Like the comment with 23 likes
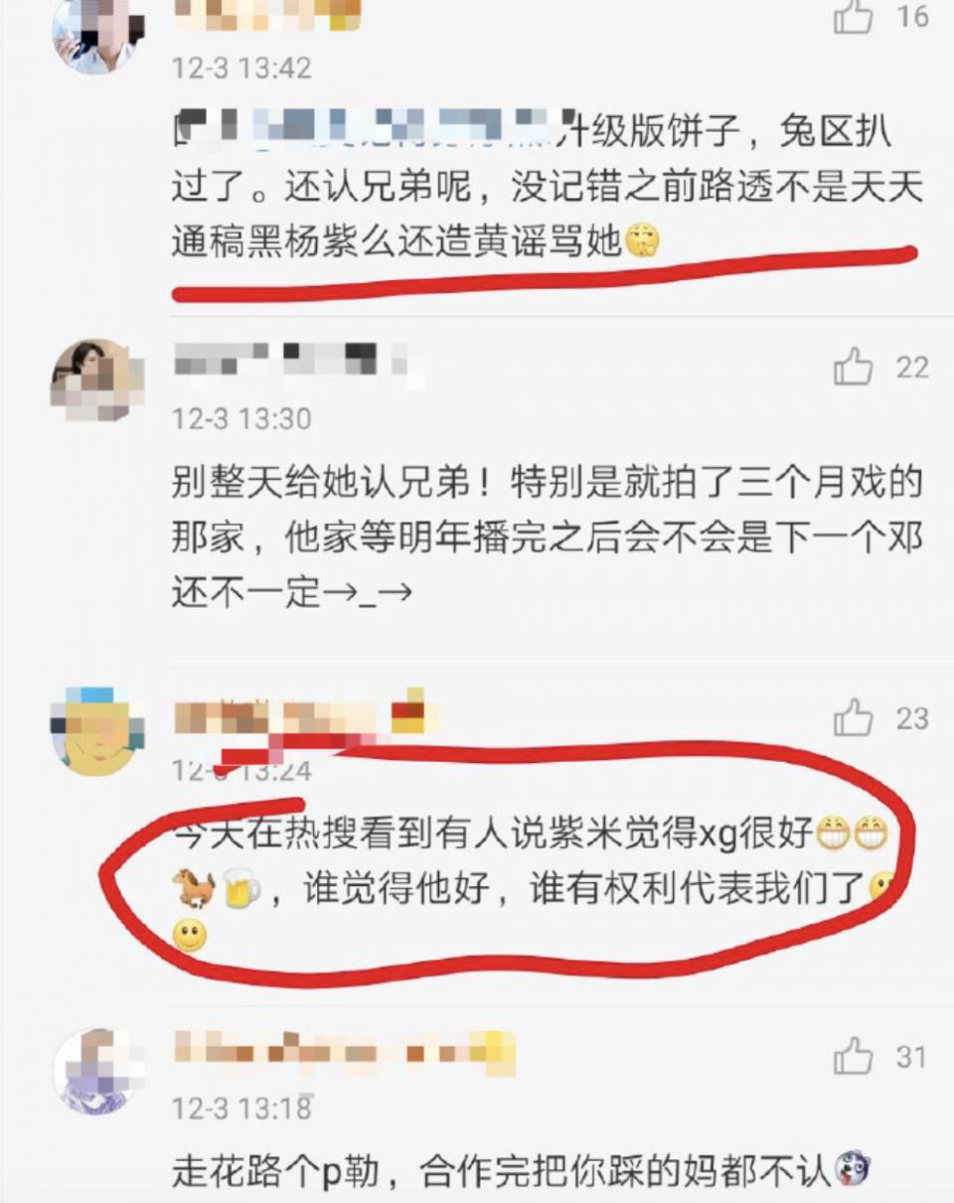The width and height of the screenshot is (954, 1203). coord(853,717)
